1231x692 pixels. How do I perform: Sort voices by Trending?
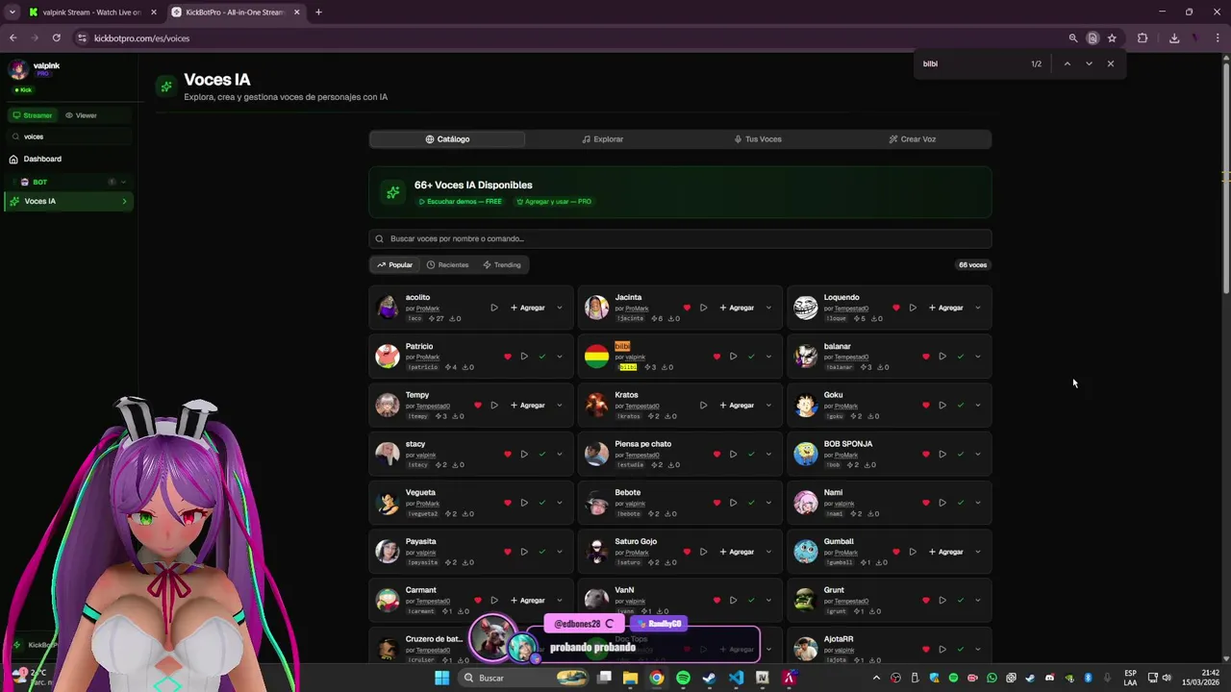point(502,264)
